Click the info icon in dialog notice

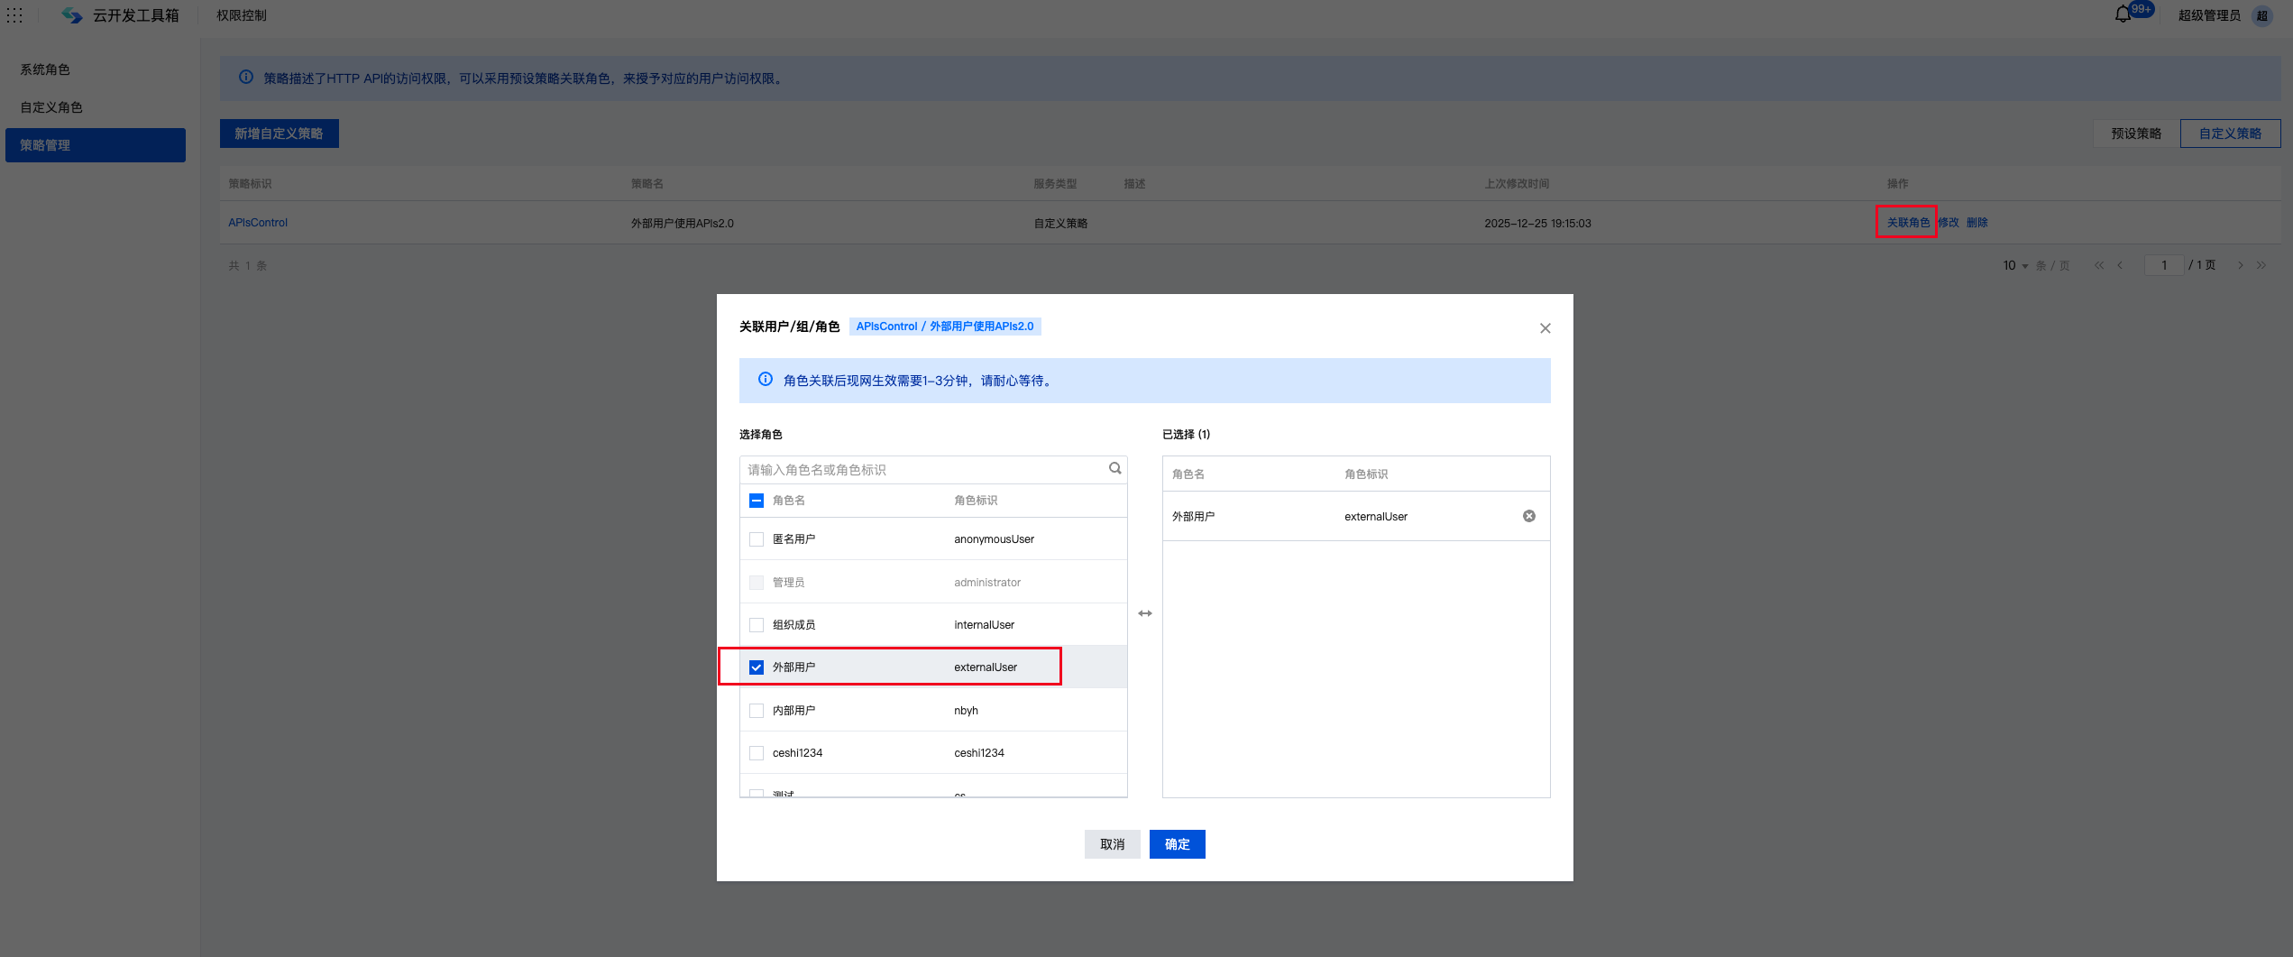[x=765, y=380]
